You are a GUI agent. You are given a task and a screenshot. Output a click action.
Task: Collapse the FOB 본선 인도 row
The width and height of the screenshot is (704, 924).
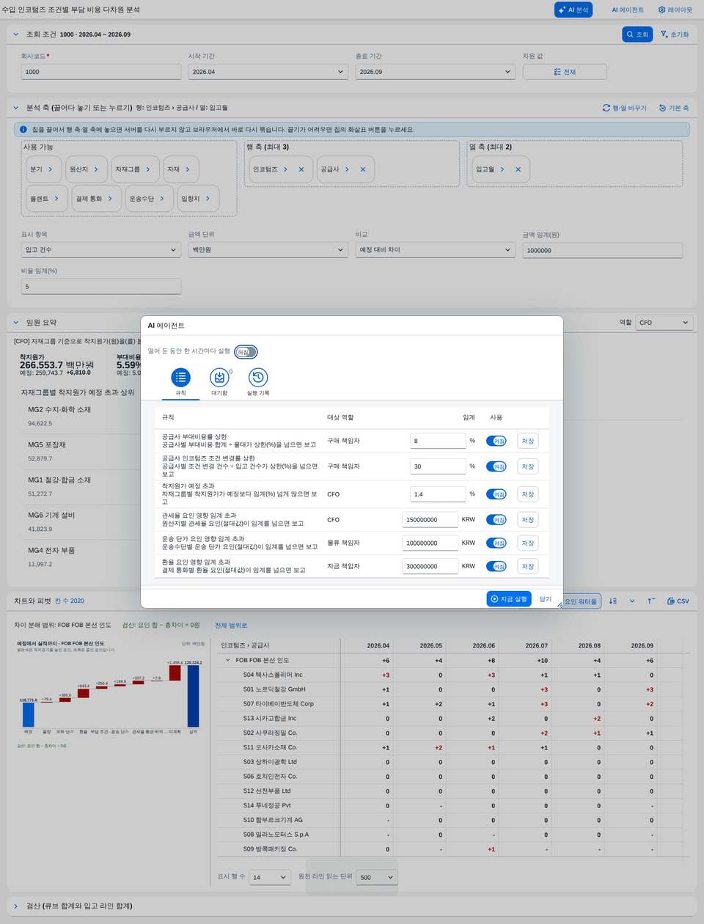[228, 660]
